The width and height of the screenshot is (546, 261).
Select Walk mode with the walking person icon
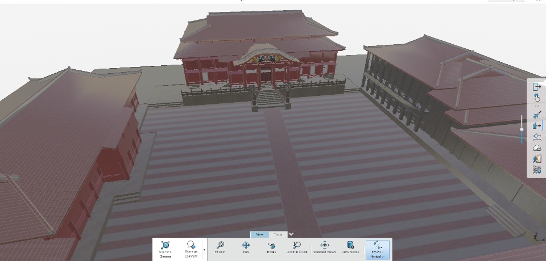click(x=537, y=126)
